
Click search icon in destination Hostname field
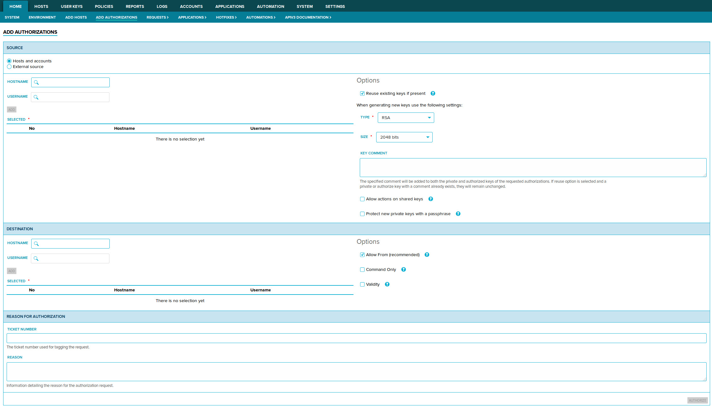coord(36,244)
